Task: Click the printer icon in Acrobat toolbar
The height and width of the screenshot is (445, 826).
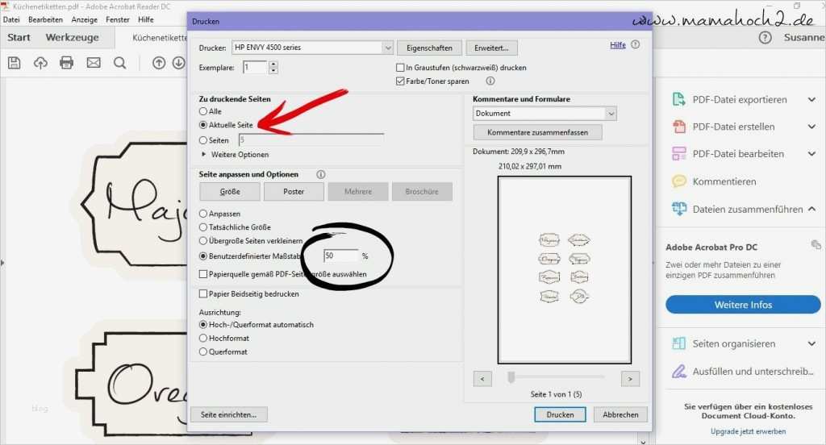Action: point(67,63)
